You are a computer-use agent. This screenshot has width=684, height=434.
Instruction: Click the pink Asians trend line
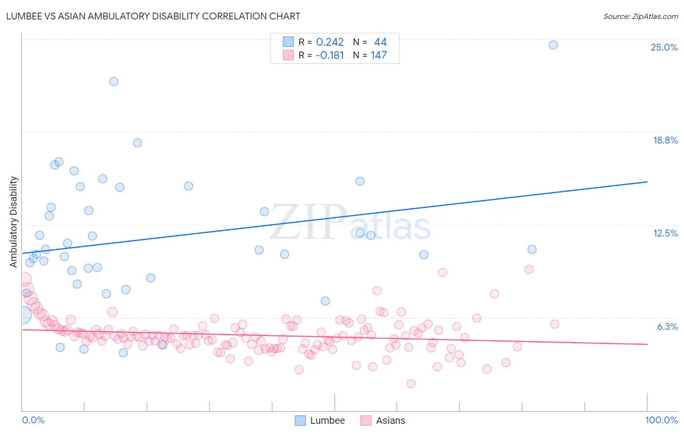[x=335, y=337]
